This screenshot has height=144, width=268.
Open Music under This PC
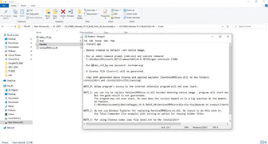pyautogui.click(x=11, y=106)
